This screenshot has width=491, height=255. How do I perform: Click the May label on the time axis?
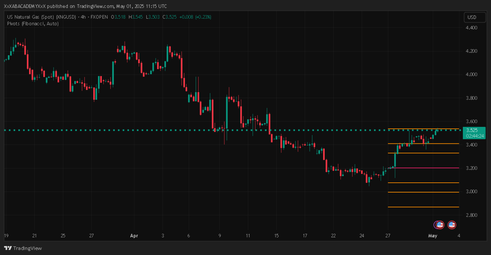[433, 236]
